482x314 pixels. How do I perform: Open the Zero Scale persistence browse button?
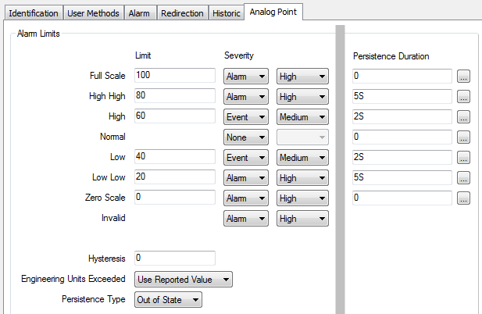click(463, 198)
